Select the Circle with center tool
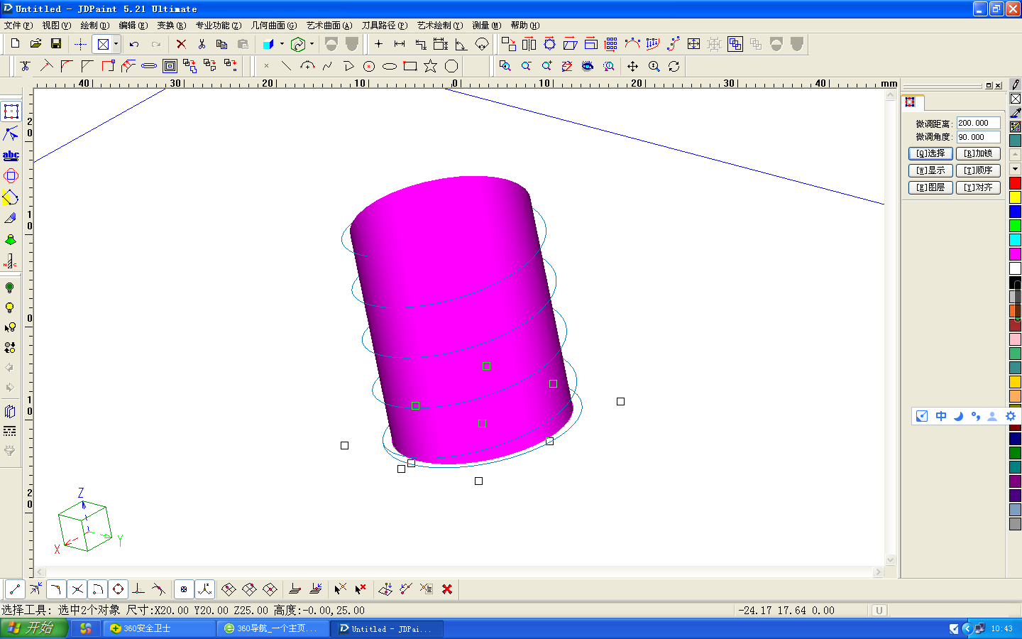The width and height of the screenshot is (1022, 639). coord(369,66)
